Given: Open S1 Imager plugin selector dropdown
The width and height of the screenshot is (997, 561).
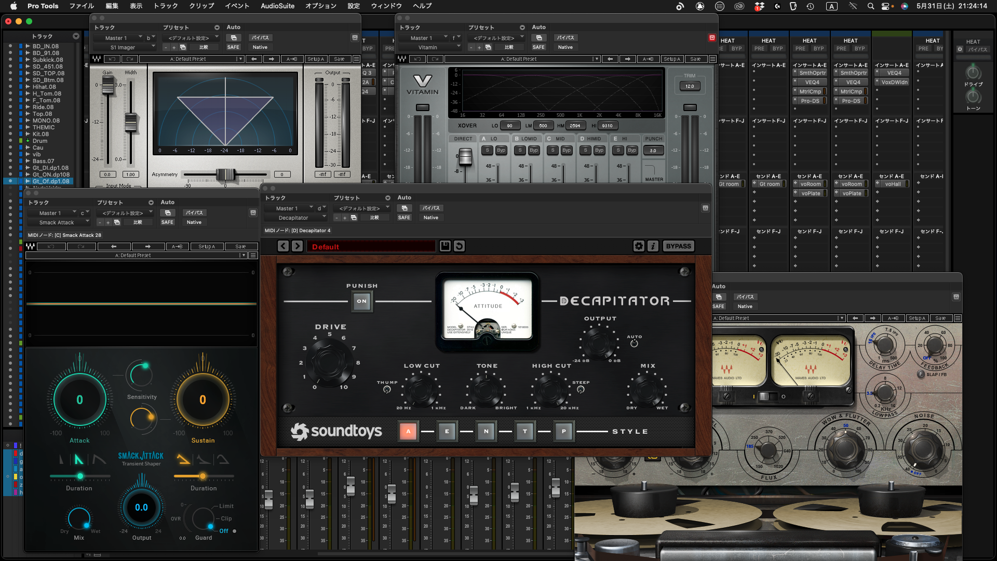Looking at the screenshot, I should (125, 47).
